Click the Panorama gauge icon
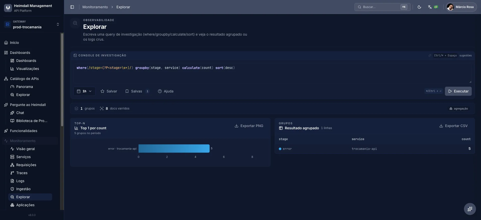The height and width of the screenshot is (220, 481). tap(12, 87)
